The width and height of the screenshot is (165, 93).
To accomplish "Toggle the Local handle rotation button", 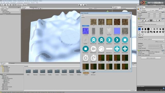I will point(25,5).
